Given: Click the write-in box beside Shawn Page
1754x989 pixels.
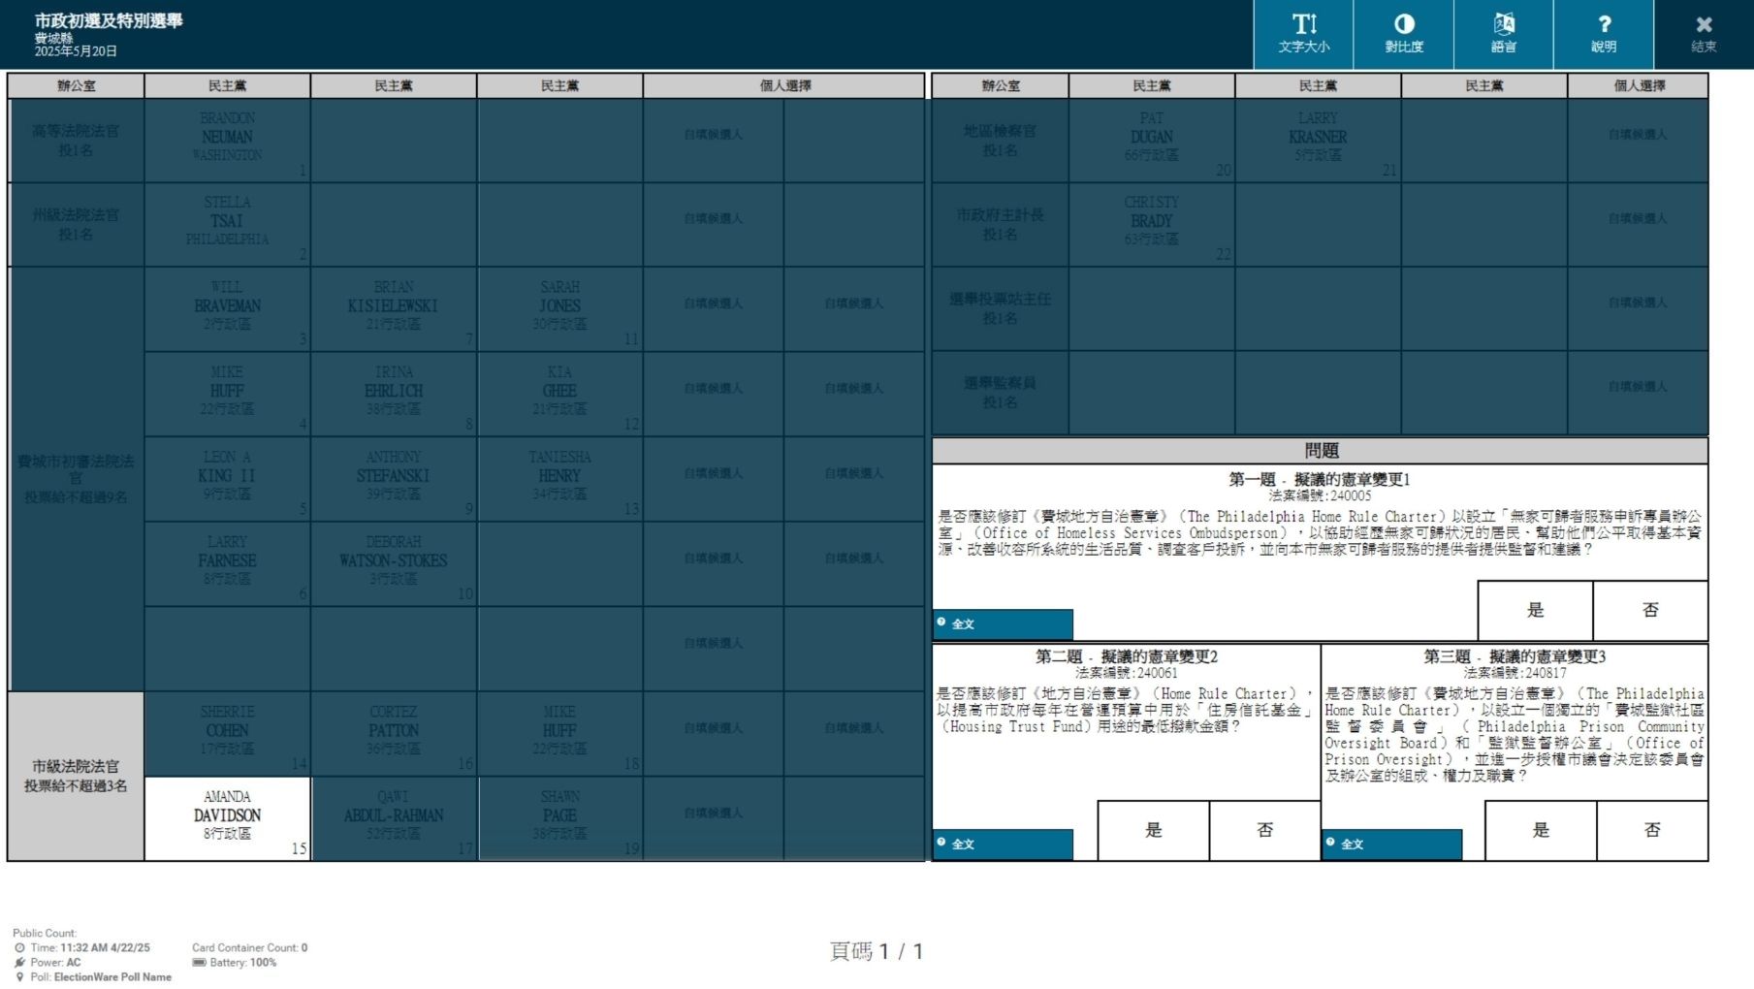Looking at the screenshot, I should pyautogui.click(x=713, y=817).
